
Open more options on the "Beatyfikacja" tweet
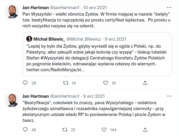point(168,96)
